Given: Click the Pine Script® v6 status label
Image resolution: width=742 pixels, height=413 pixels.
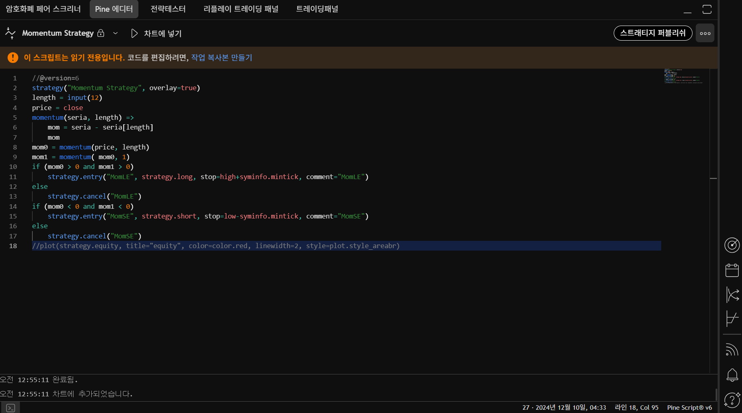Looking at the screenshot, I should [x=689, y=407].
